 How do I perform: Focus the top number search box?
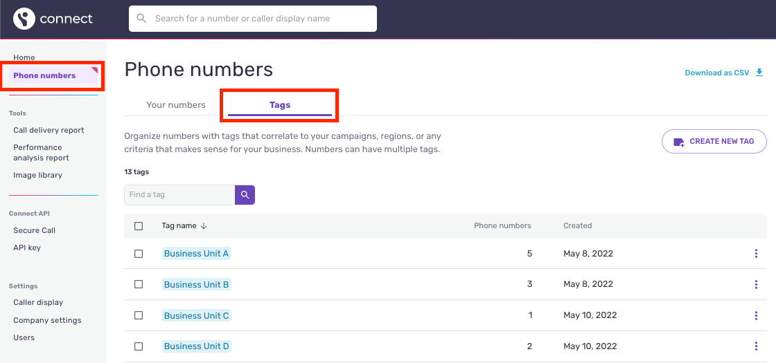pyautogui.click(x=253, y=19)
